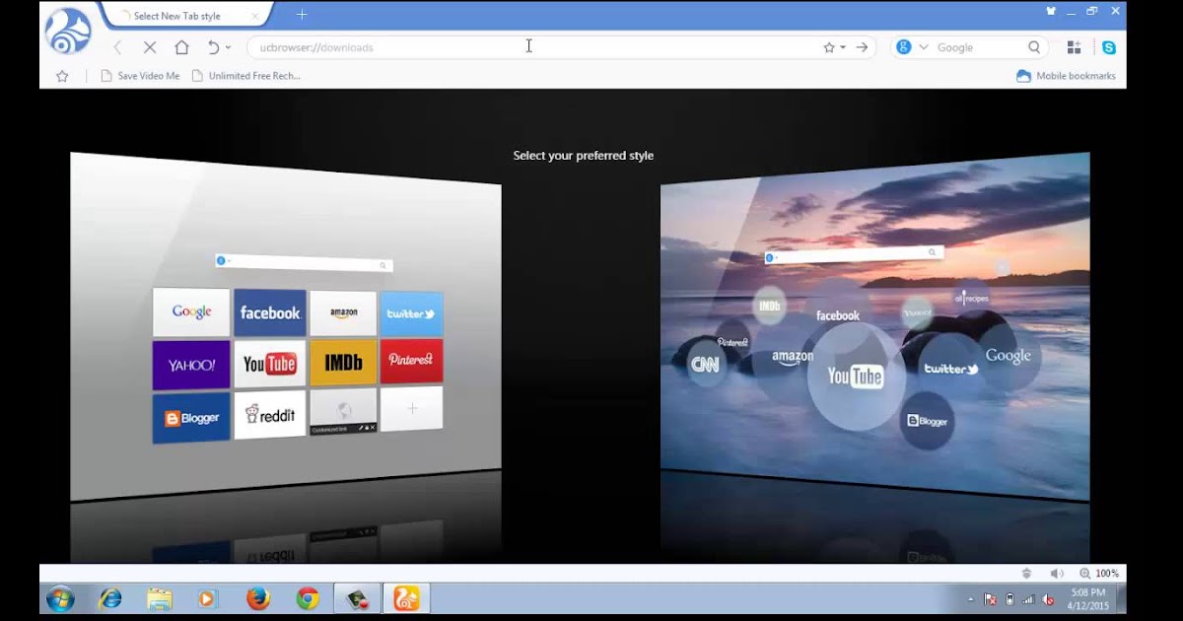The image size is (1183, 621).
Task: Choose the classic tile style preview
Action: pos(286,325)
